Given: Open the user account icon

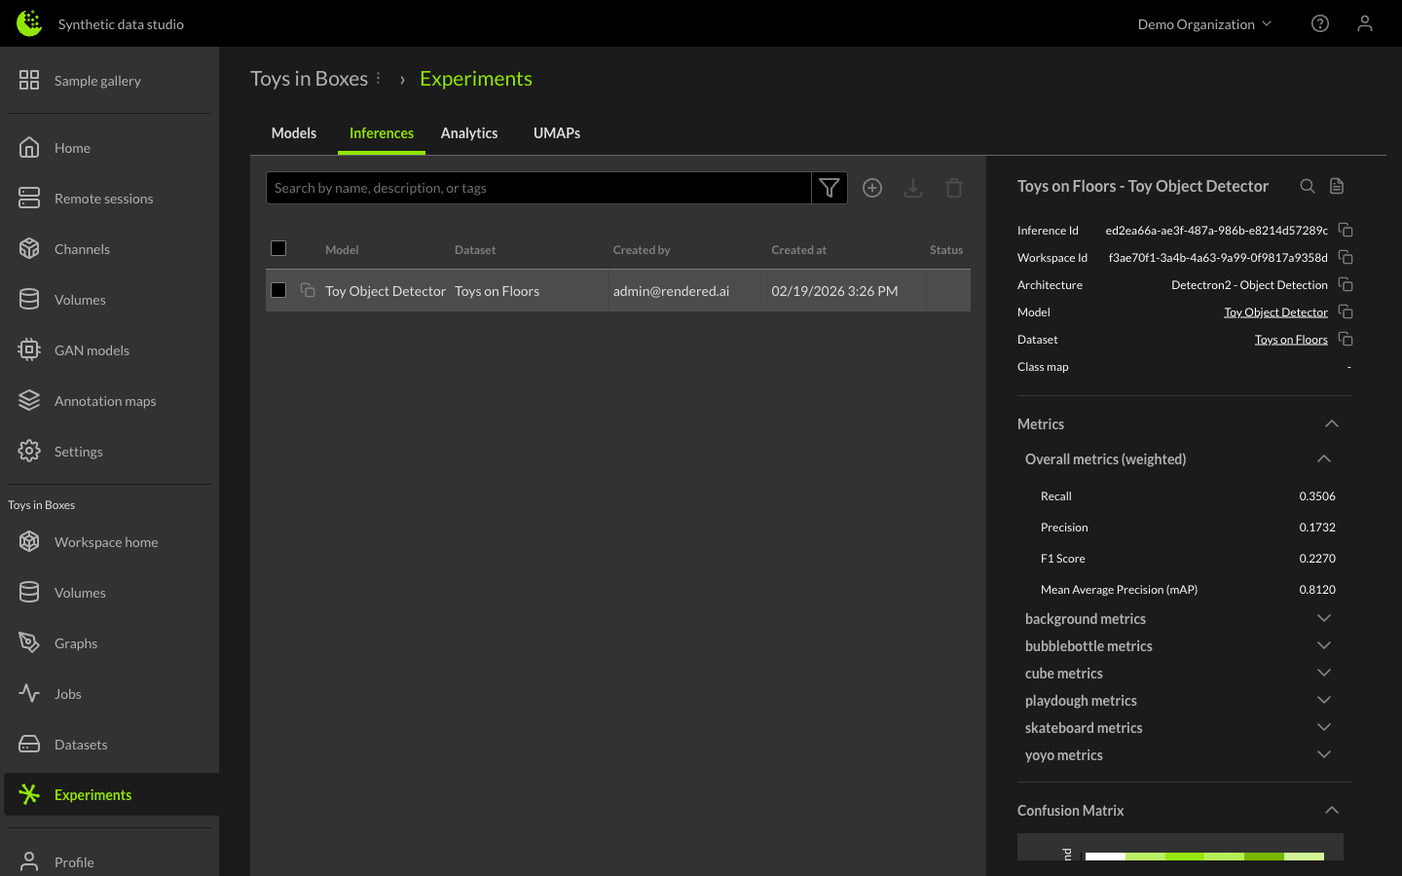Looking at the screenshot, I should [x=1365, y=23].
